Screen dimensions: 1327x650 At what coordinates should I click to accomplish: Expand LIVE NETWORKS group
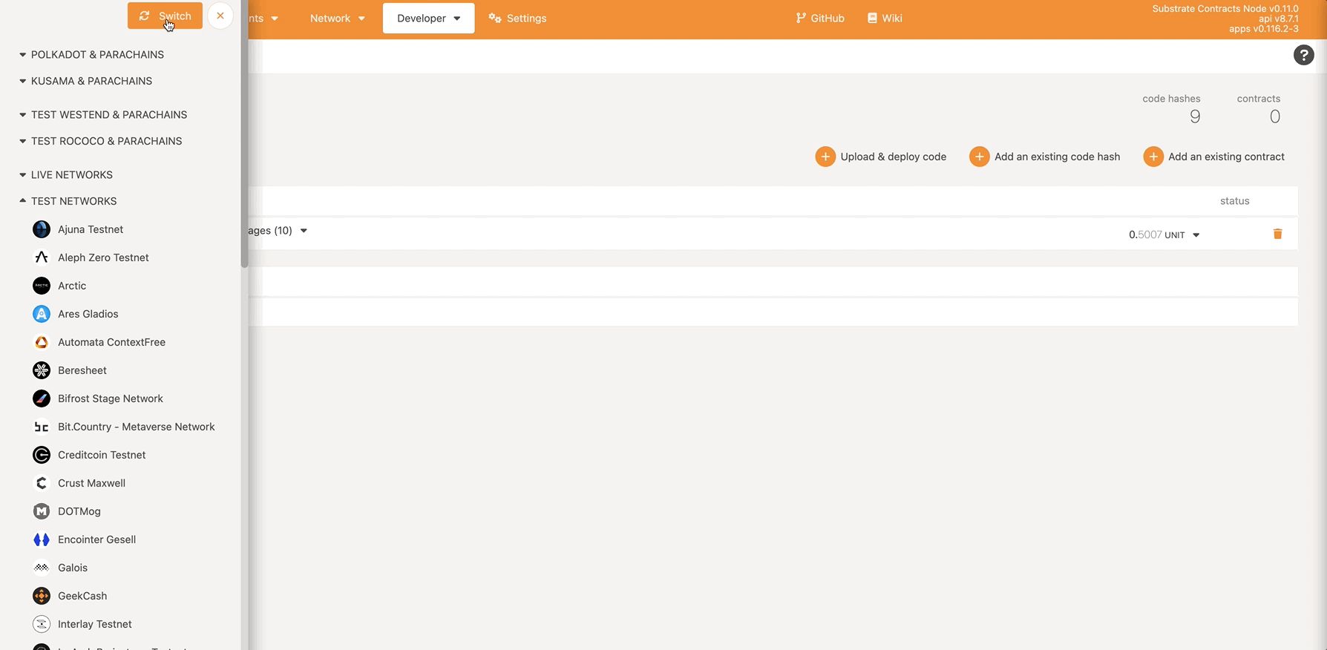click(x=66, y=174)
